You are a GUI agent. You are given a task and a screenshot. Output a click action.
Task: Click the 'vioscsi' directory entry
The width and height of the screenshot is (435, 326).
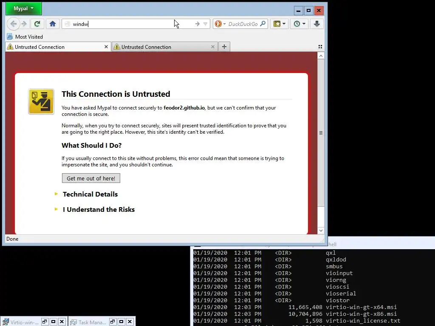point(338,287)
